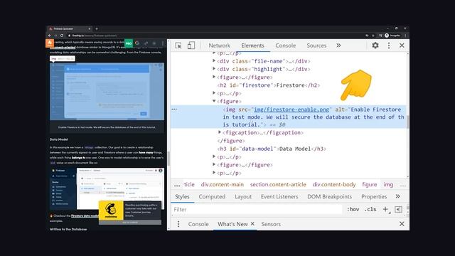Select img in the breadcrumb trail
455x256 pixels.
pos(388,184)
